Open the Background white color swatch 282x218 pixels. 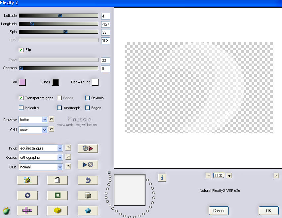pyautogui.click(x=95, y=82)
